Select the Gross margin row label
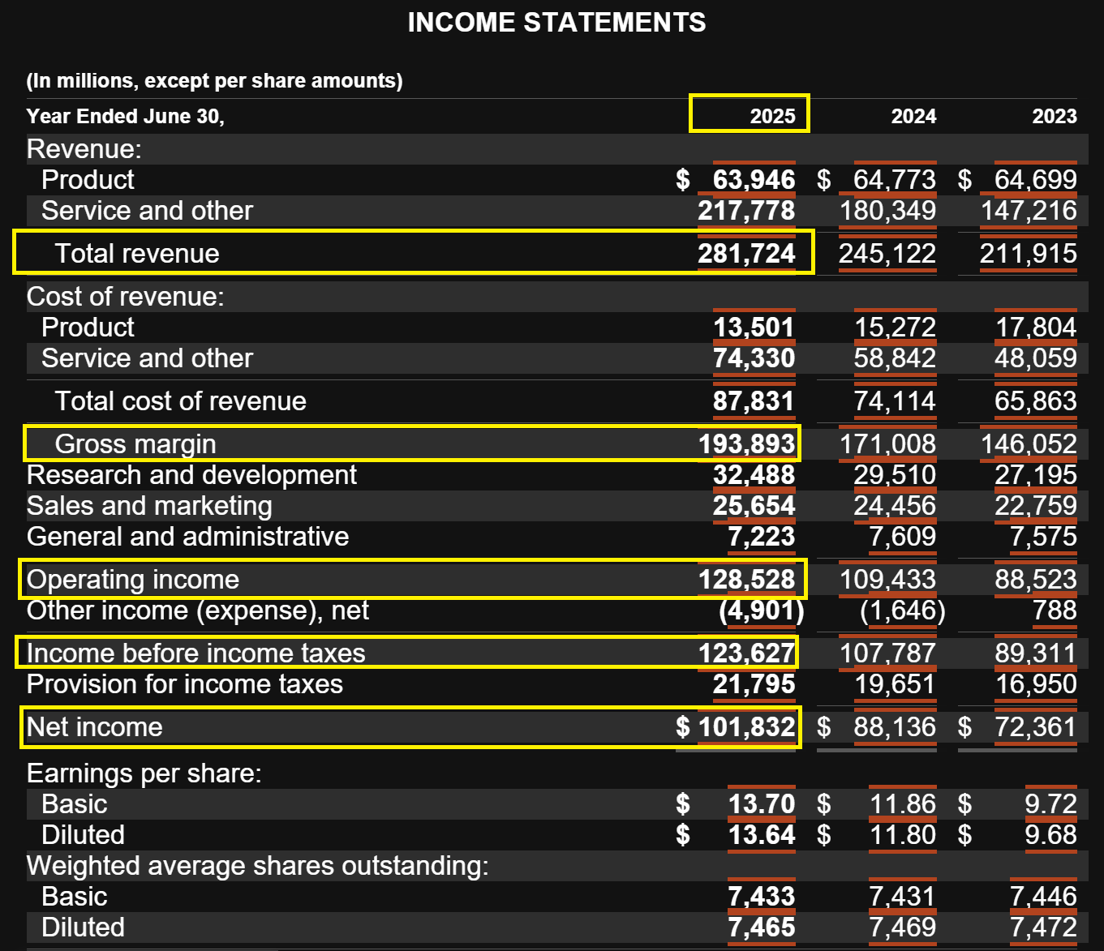The width and height of the screenshot is (1104, 951). tap(135, 443)
